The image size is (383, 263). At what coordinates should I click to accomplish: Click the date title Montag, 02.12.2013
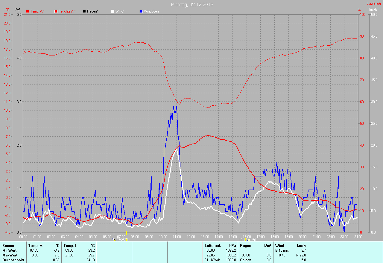pos(192,4)
